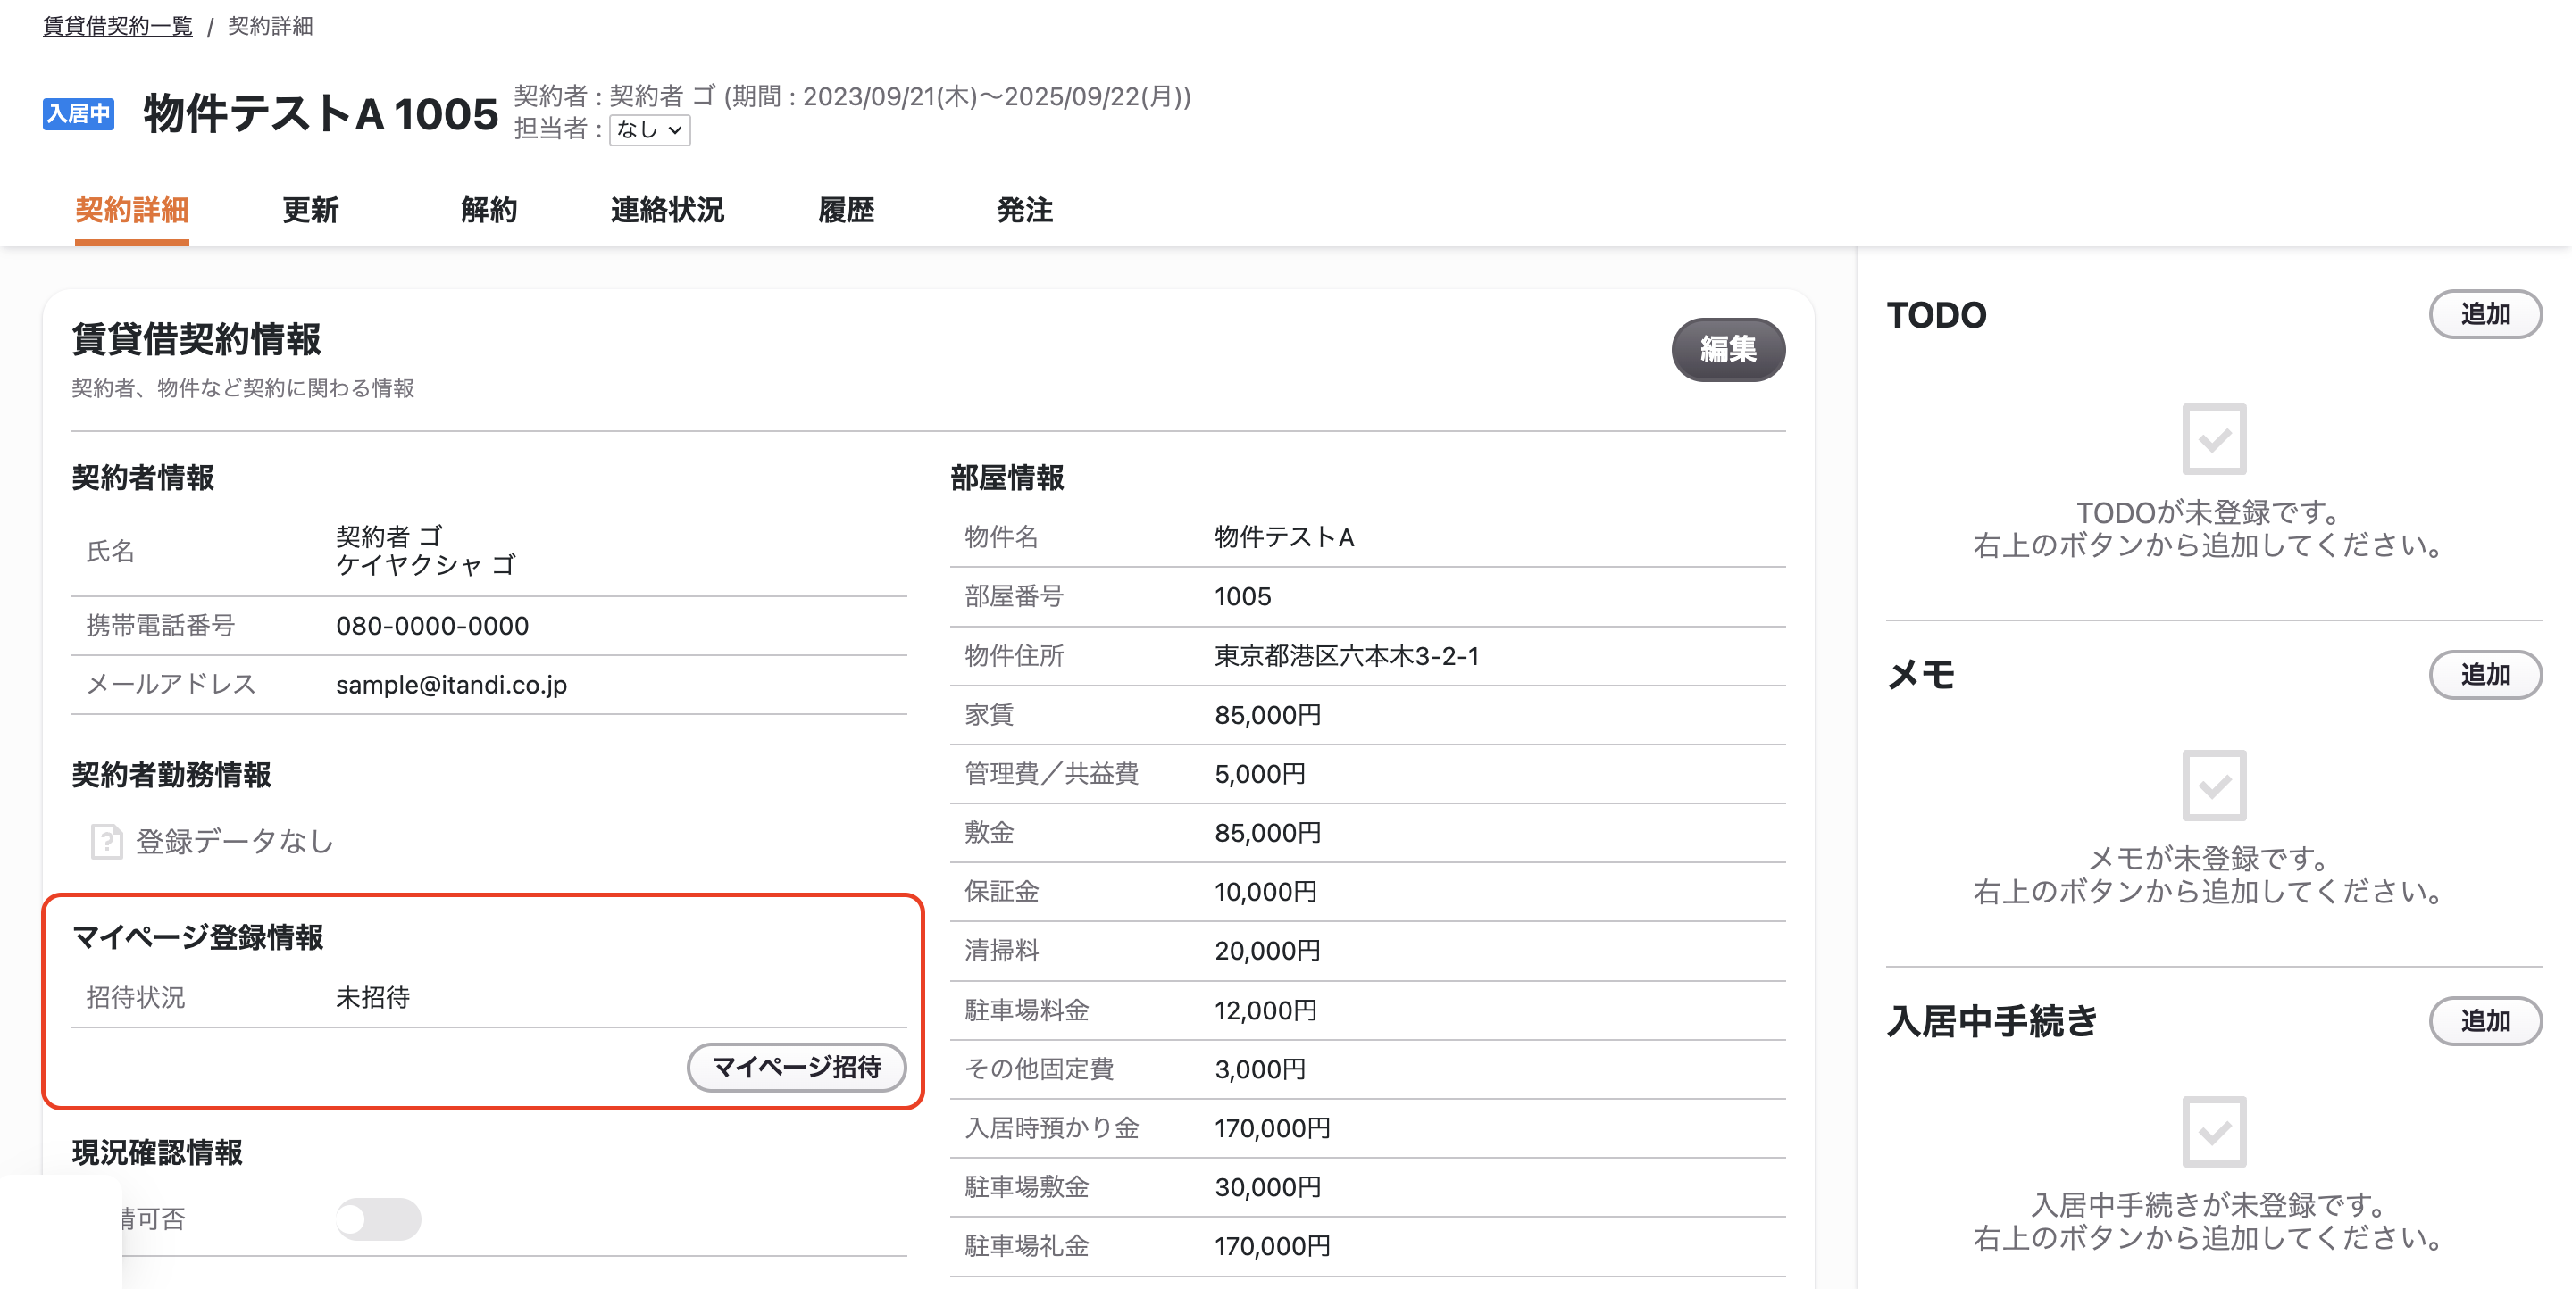Click the 入居中 status badge
This screenshot has height=1289, width=2572.
tap(78, 113)
